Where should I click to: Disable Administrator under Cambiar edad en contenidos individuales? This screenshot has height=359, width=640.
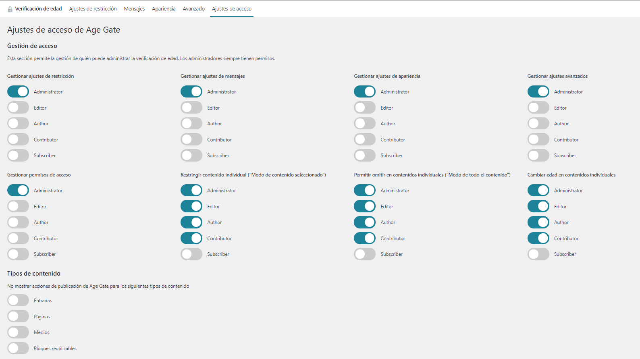pyautogui.click(x=538, y=190)
